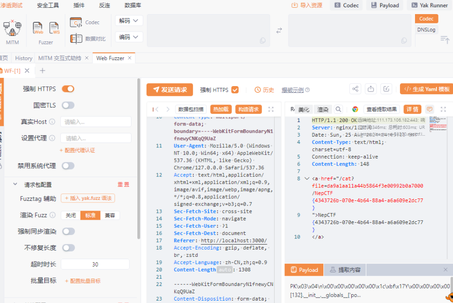The image size is (453, 303).
Task: Click the share icon in request toolbar
Action: pos(356,89)
